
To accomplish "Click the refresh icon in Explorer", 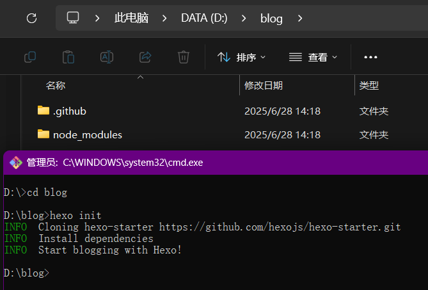I will tap(31, 18).
